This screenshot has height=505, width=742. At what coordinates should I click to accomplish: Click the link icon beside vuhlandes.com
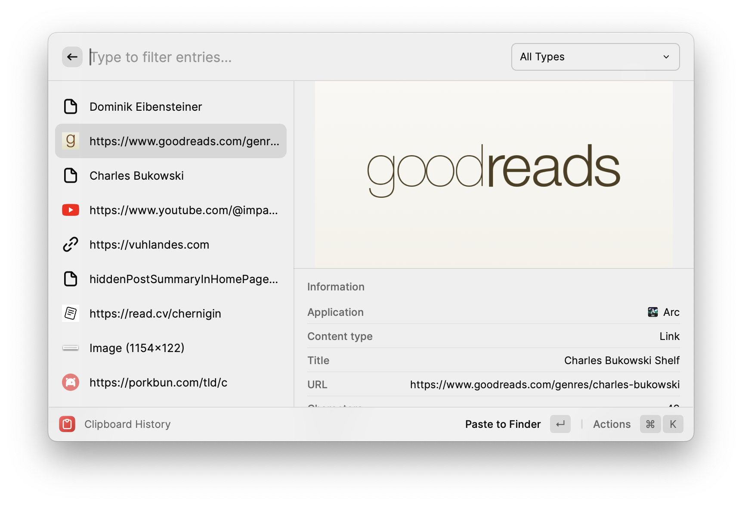(x=71, y=244)
